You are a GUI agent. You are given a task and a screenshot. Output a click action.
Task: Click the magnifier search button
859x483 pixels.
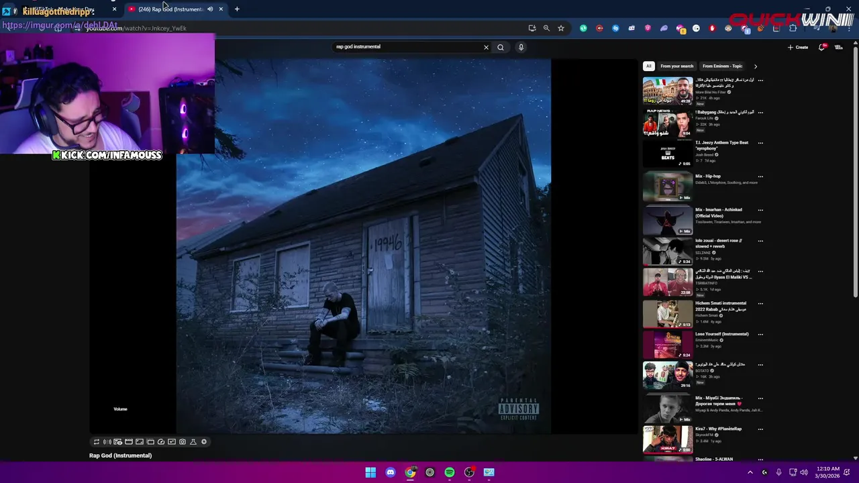pos(501,47)
